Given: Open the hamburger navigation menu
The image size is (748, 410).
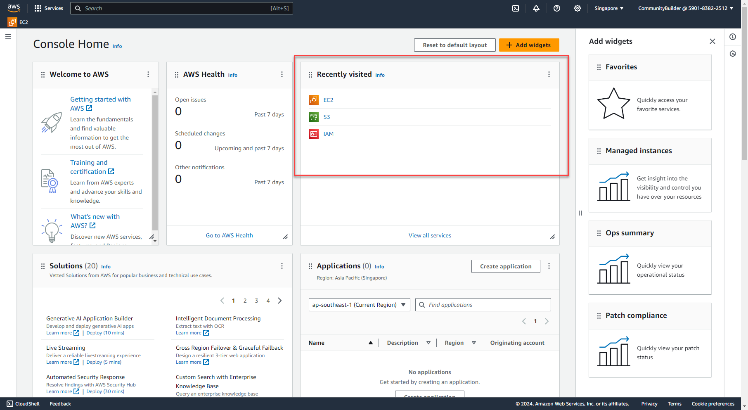Looking at the screenshot, I should (8, 36).
